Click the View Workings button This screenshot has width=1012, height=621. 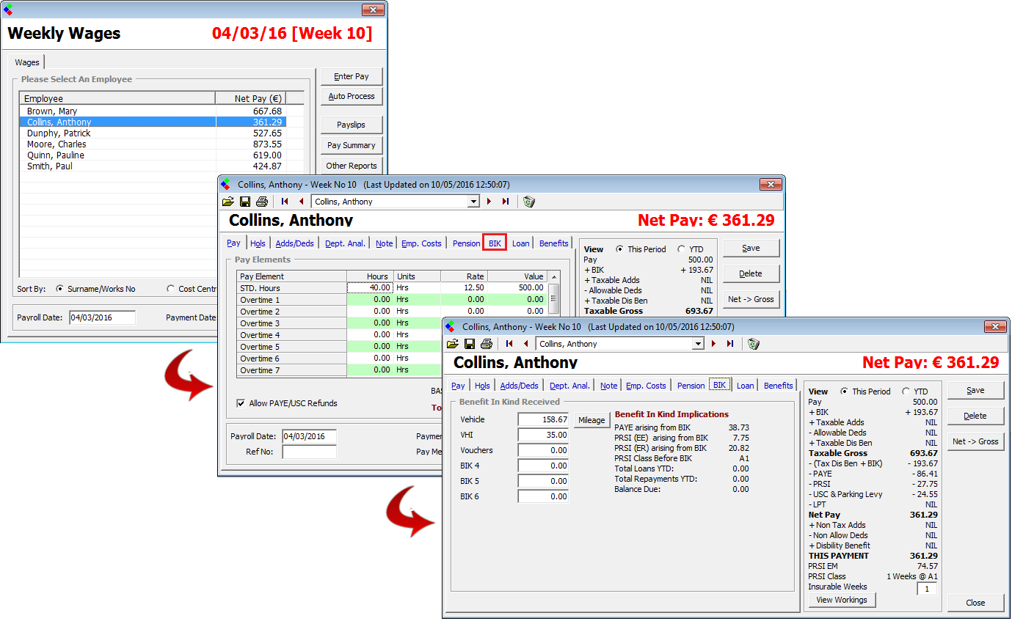click(x=842, y=600)
